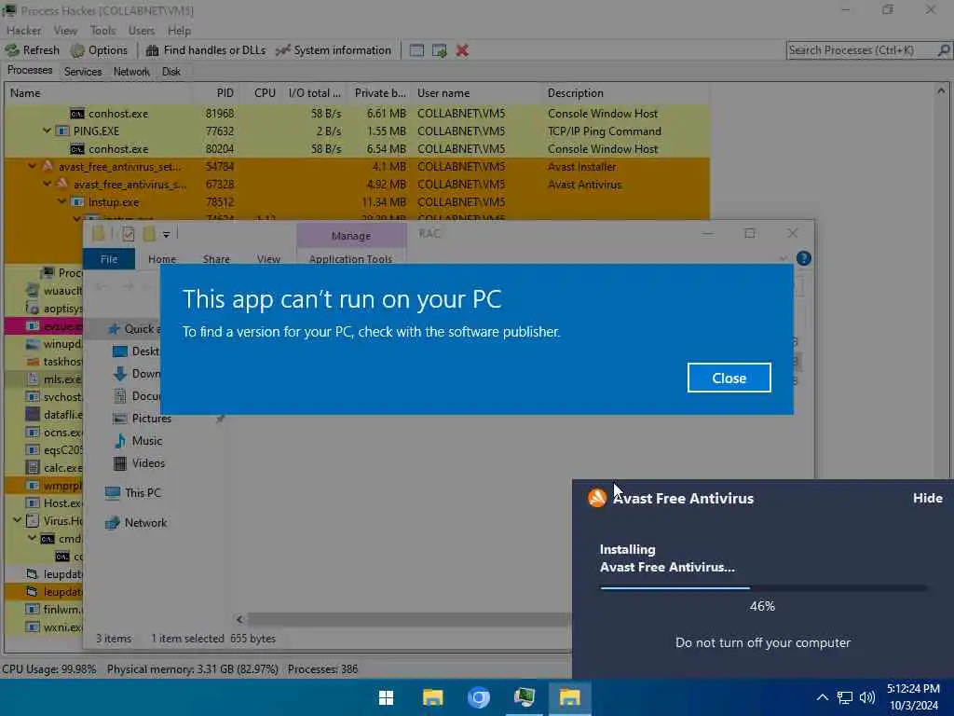
Task: Select conhost.exe with PID 81968
Action: tap(357, 113)
